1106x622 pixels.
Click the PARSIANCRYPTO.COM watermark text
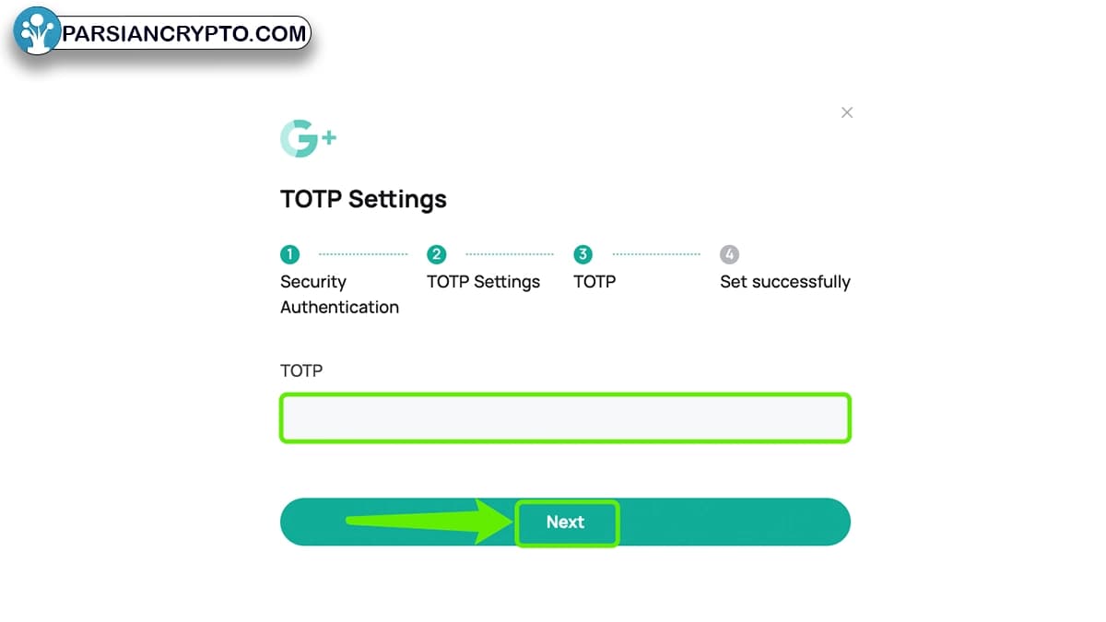182,35
